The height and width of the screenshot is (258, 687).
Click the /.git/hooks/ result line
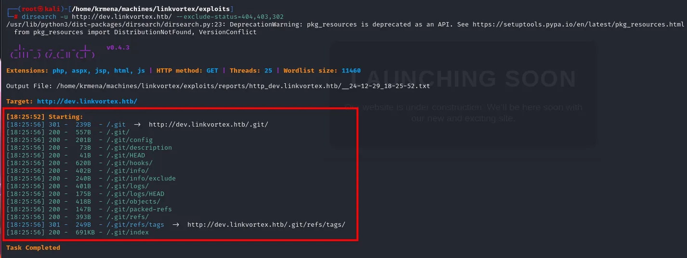(79, 163)
